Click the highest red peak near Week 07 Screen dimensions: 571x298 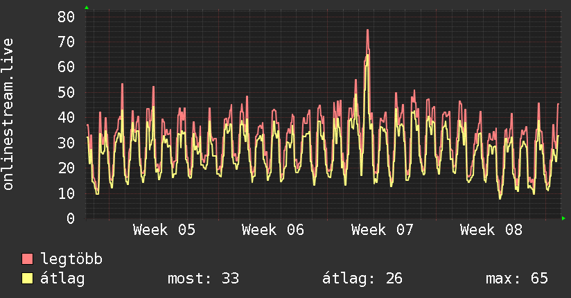tap(367, 30)
